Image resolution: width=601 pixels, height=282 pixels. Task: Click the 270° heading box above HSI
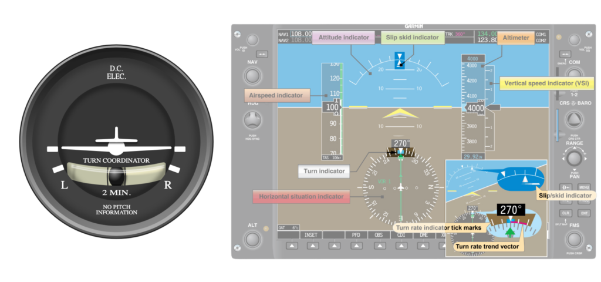(x=400, y=143)
